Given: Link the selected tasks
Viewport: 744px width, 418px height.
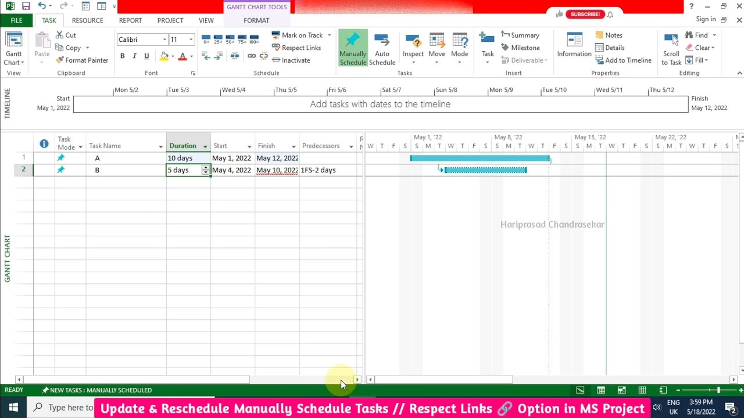Looking at the screenshot, I should pyautogui.click(x=252, y=56).
